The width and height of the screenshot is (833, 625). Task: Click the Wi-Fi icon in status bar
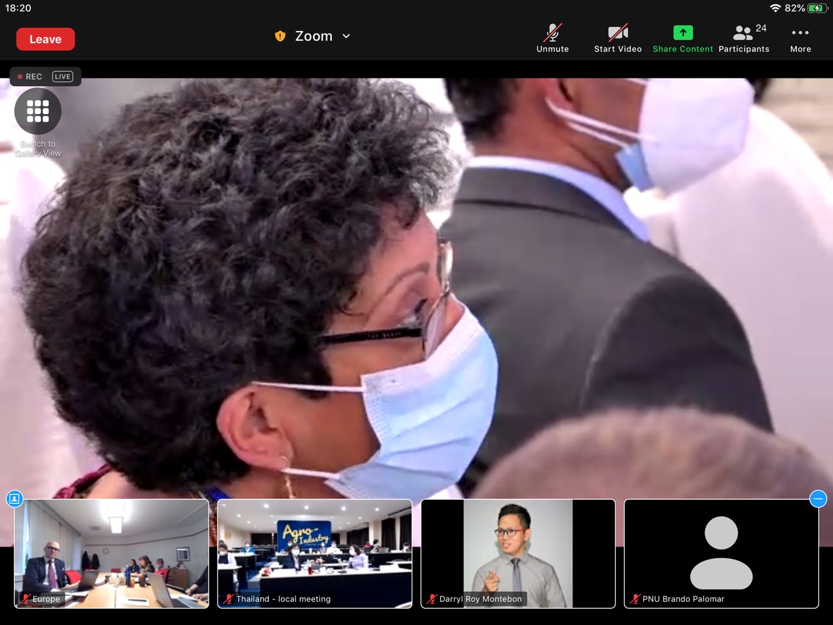tap(776, 8)
